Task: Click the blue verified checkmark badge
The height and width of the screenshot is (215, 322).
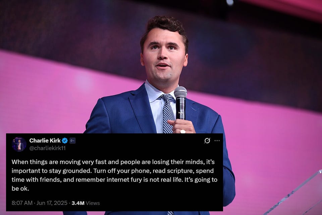Action: [65, 141]
